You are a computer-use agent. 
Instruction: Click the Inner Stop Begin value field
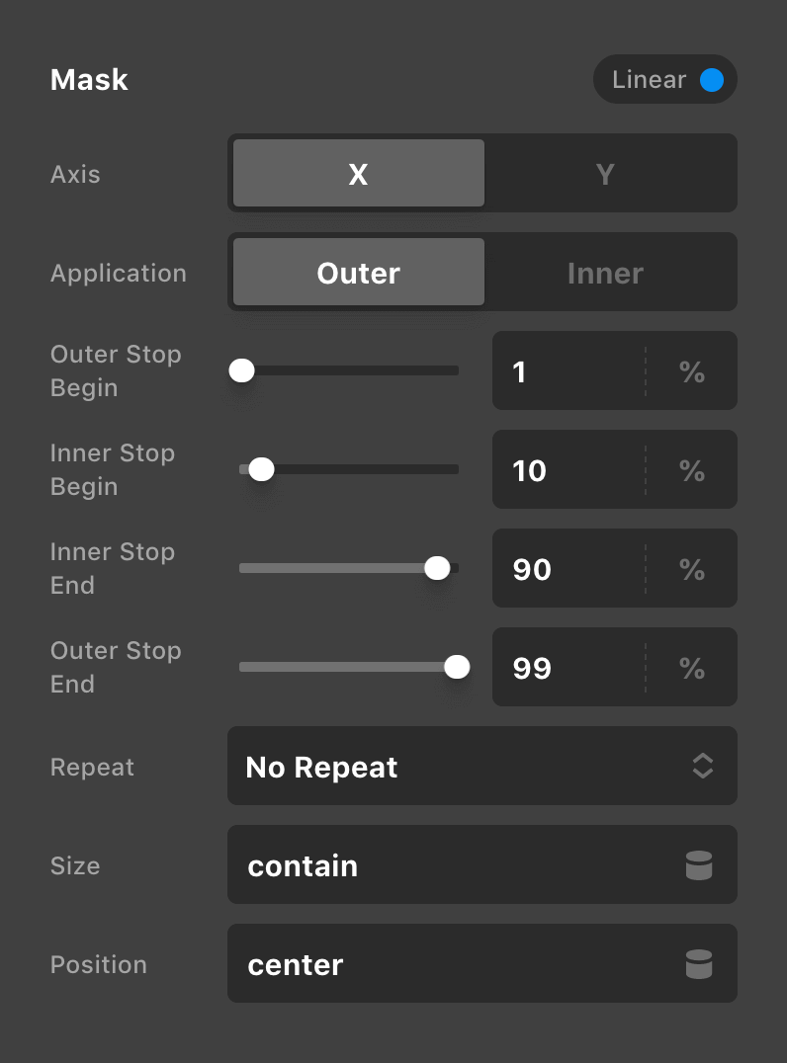tap(568, 470)
